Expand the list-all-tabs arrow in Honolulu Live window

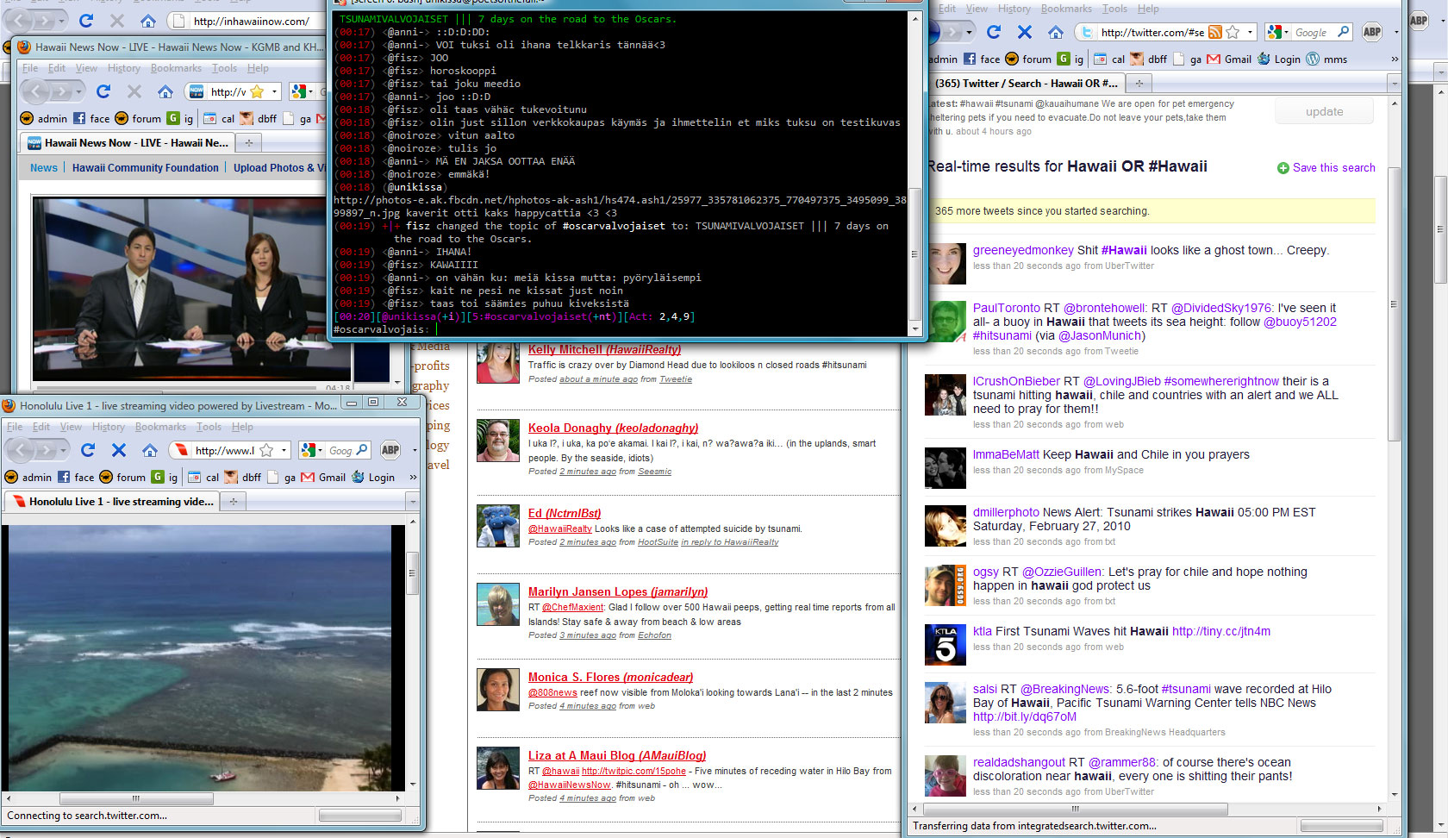tap(413, 501)
